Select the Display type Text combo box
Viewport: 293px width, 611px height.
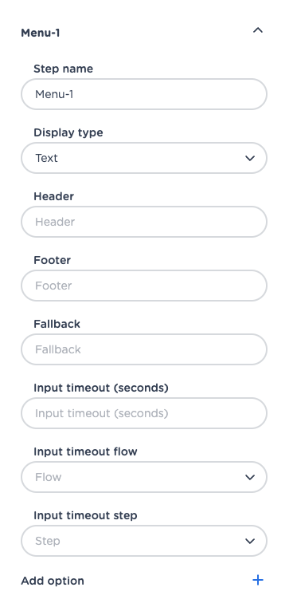click(x=144, y=158)
